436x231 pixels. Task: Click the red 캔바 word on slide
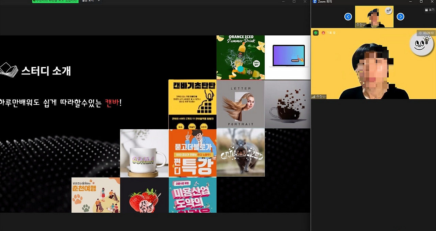coord(112,103)
